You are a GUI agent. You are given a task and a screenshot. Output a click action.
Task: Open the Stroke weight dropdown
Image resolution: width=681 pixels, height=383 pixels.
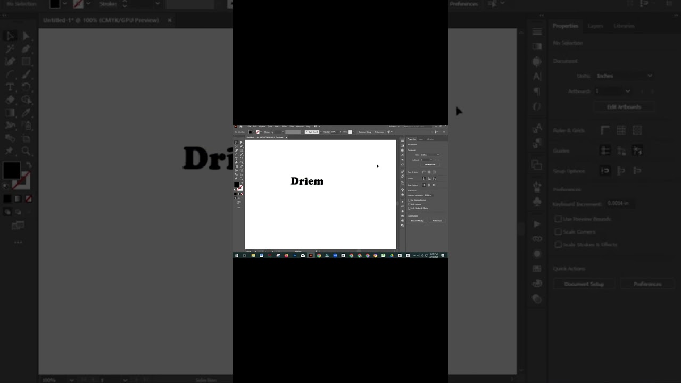283,132
